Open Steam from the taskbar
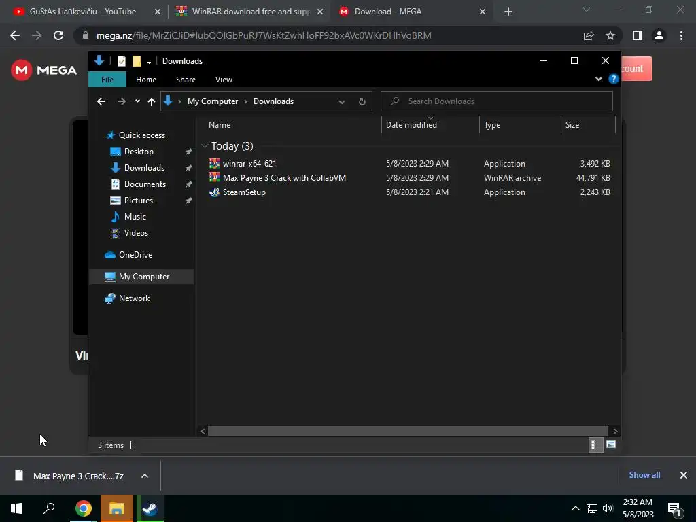 [x=150, y=508]
